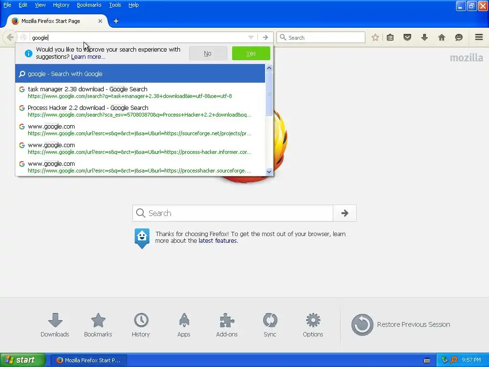Select www.google.com entry with process-hacker.informer URL
This screenshot has height=367, width=489.
[140, 149]
